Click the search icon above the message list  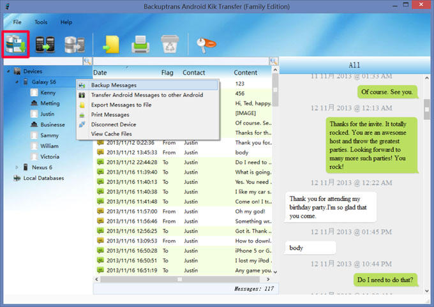tap(274, 61)
